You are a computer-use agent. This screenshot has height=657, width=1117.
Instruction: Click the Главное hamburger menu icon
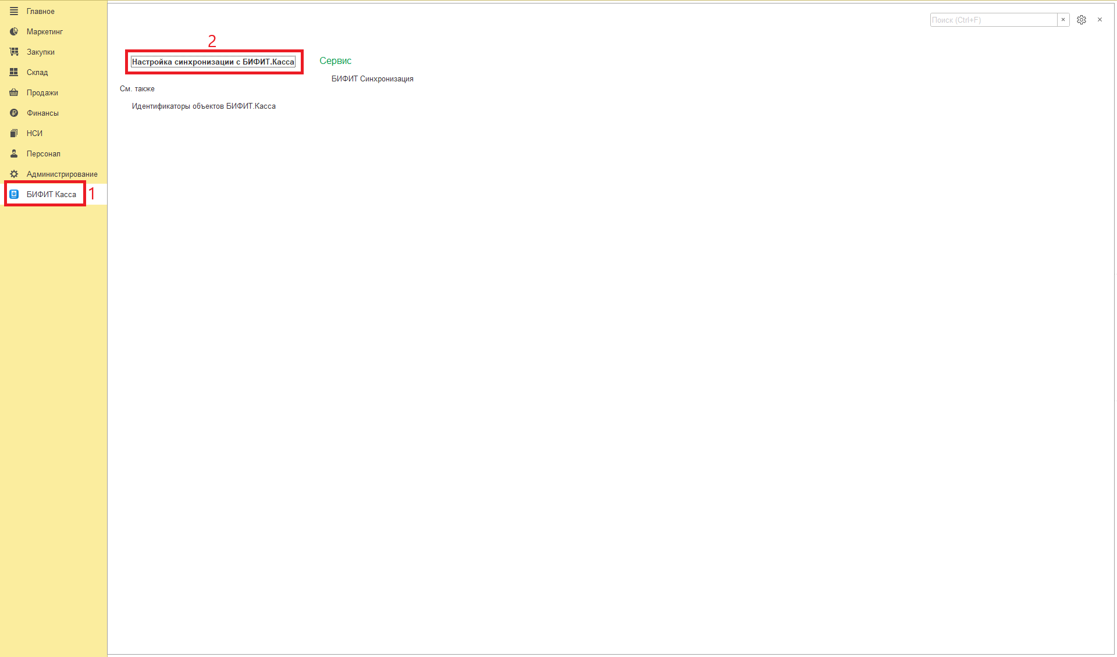14,11
